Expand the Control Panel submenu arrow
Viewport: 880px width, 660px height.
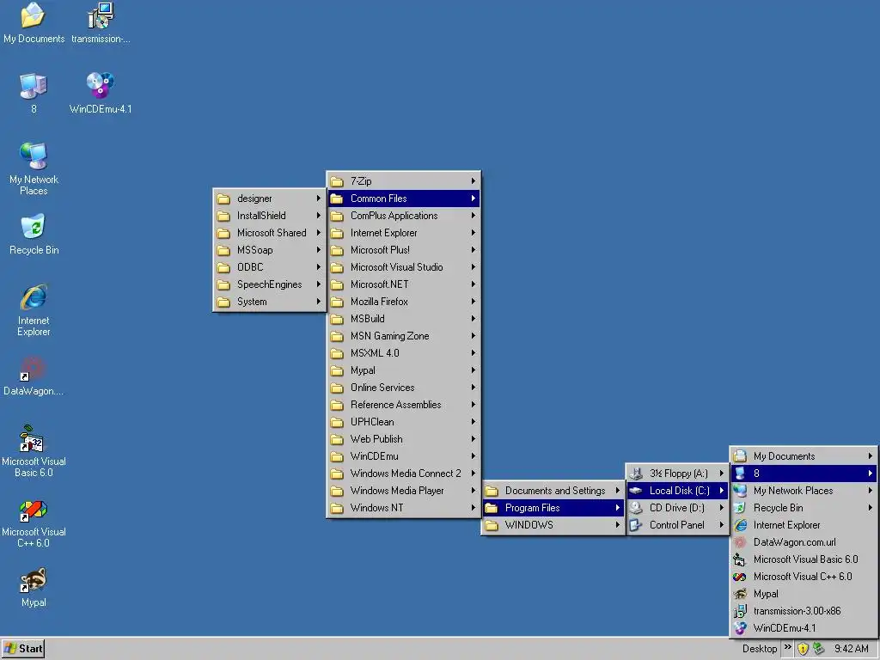(722, 525)
